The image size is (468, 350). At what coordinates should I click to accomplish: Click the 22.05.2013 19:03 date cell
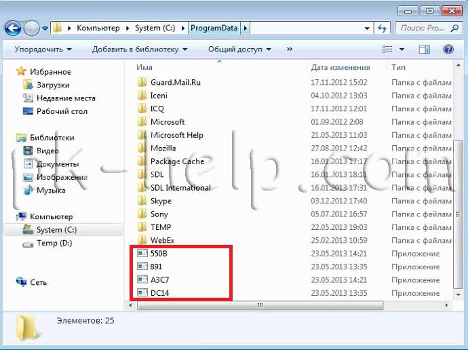tap(338, 227)
